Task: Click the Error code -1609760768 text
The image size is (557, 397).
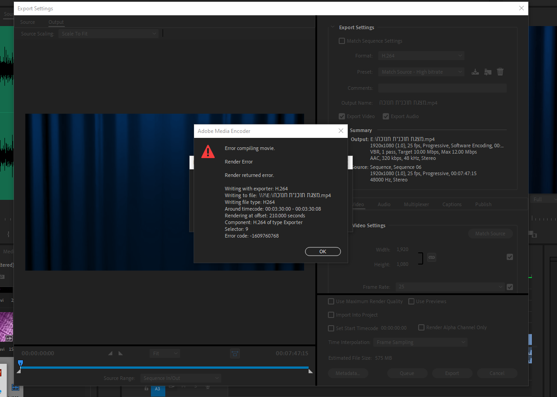Action: coord(252,236)
